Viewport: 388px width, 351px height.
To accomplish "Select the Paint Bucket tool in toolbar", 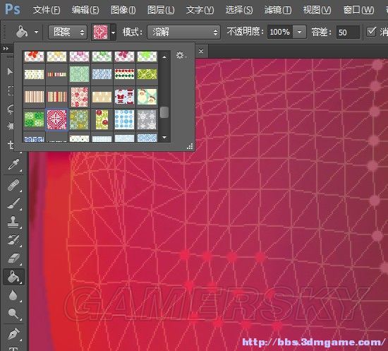I will click(13, 277).
